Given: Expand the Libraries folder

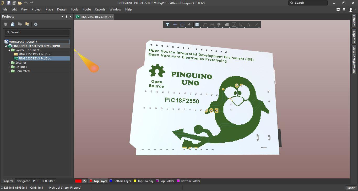Looking at the screenshot, I should click(x=9, y=67).
